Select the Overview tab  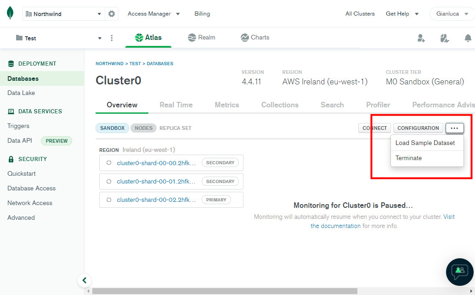(122, 105)
